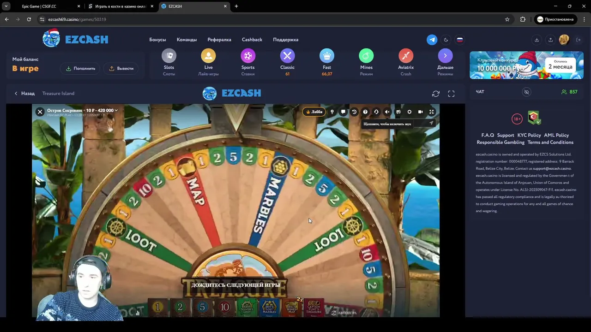
Task: Open the game settings gear icon
Action: point(410,112)
